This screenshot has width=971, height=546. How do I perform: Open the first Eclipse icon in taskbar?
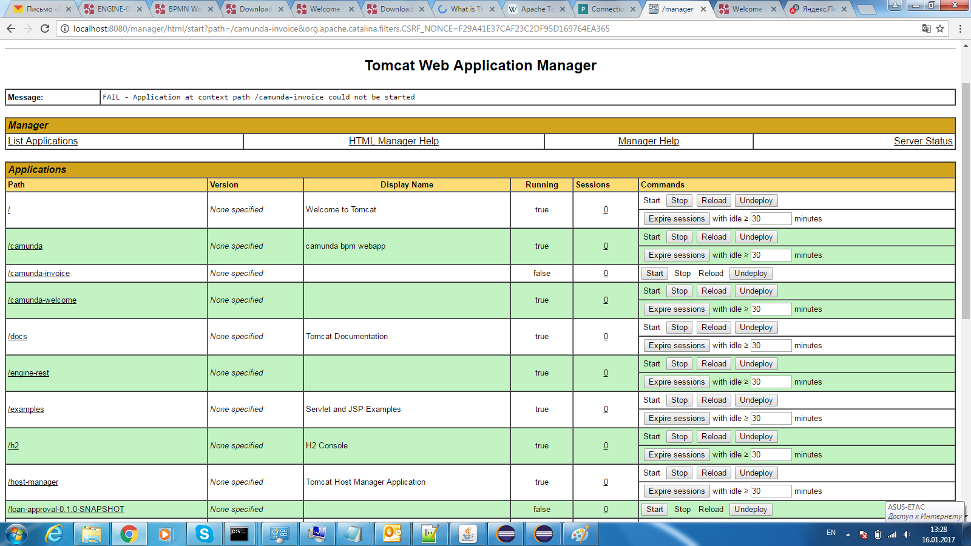pyautogui.click(x=506, y=534)
